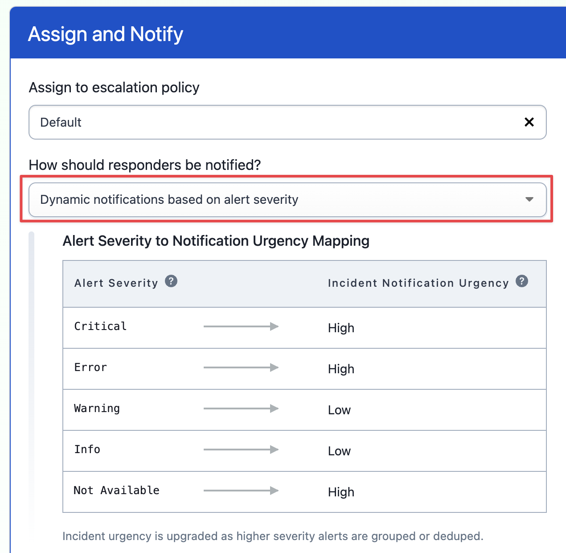Click the Error severity row arrow

pyautogui.click(x=241, y=367)
